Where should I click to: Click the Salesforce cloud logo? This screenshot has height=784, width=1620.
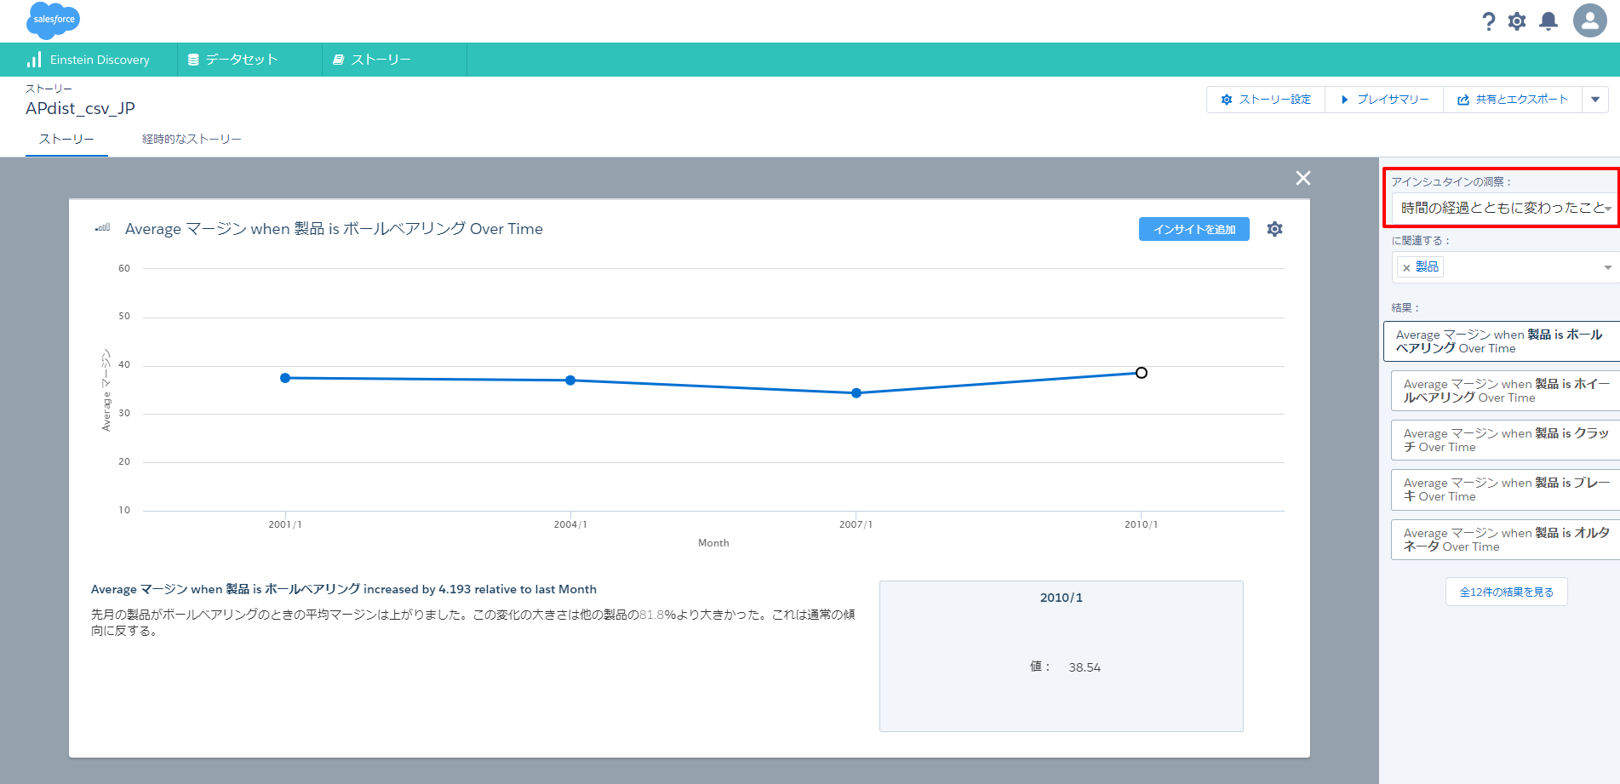[53, 20]
